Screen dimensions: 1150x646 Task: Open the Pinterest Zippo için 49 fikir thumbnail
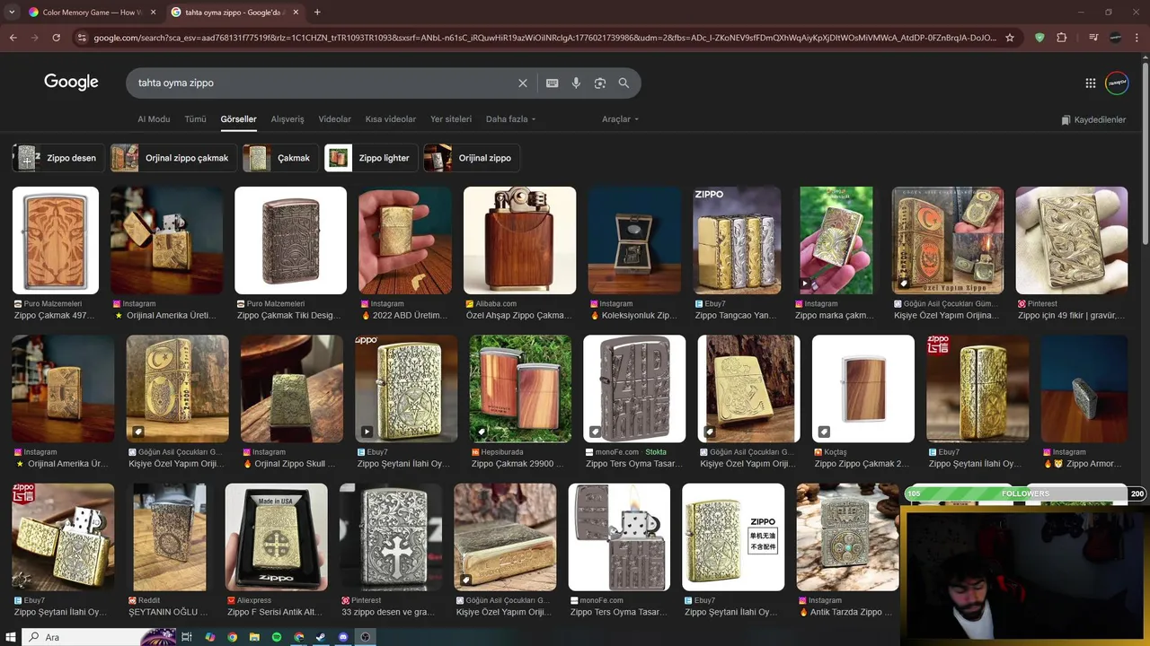click(x=1072, y=240)
